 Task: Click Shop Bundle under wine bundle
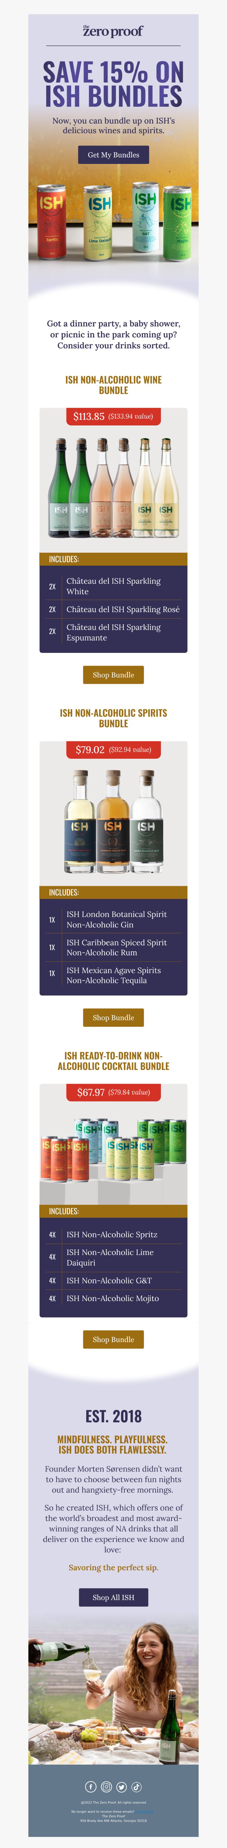(x=113, y=675)
